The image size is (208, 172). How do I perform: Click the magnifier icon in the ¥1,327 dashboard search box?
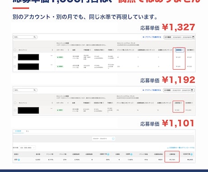point(34,37)
